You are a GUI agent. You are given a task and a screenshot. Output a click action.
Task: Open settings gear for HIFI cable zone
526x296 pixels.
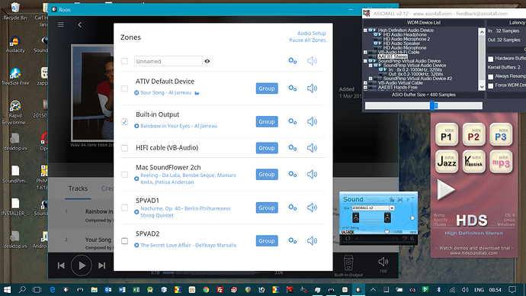coord(292,148)
